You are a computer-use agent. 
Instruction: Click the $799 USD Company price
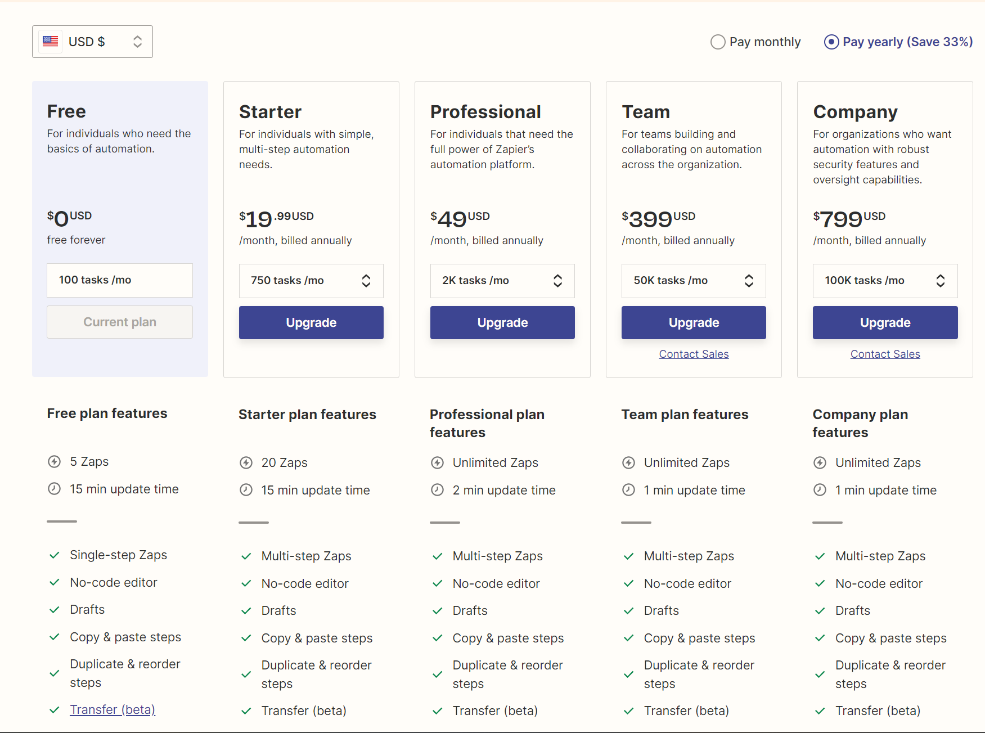(x=849, y=219)
